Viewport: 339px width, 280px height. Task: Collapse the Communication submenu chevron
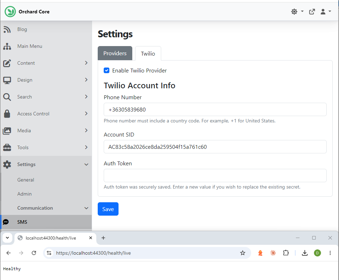[x=86, y=208]
